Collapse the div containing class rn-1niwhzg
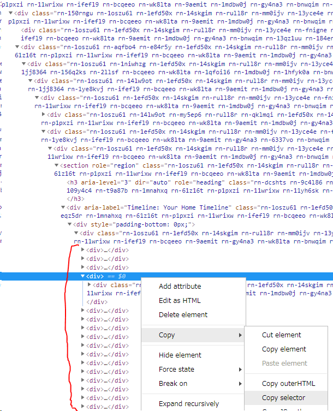Screen dimensions: 333x411 point(23,63)
